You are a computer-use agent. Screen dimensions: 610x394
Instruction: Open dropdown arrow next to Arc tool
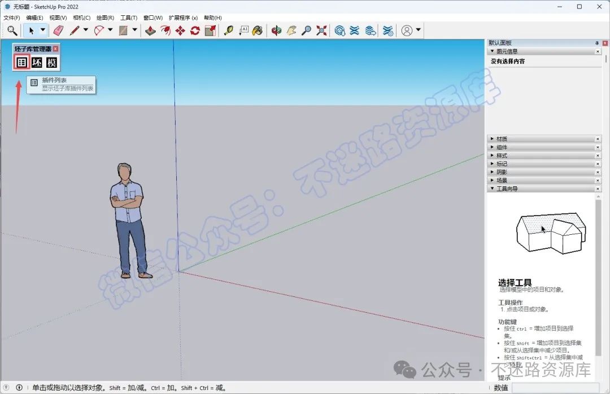[110, 29]
